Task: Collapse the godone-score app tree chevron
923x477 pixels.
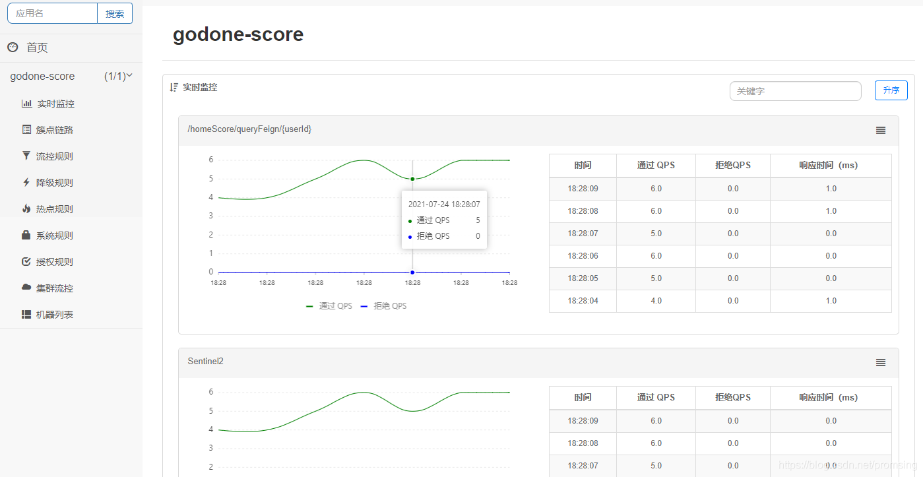Action: point(129,76)
